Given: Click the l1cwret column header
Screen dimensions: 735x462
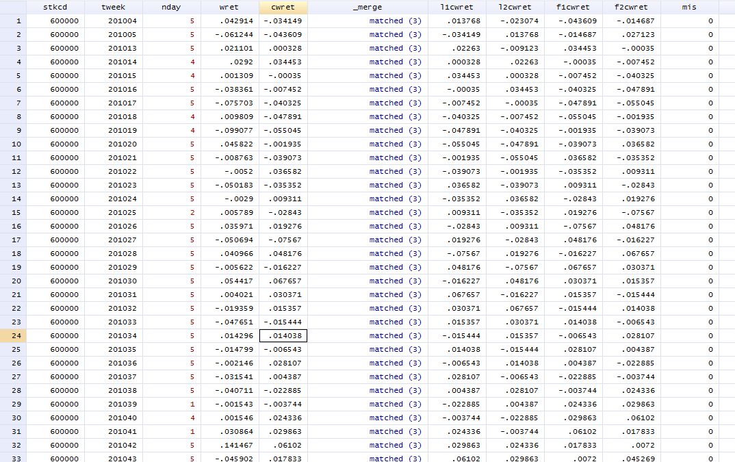Looking at the screenshot, I should point(456,8).
